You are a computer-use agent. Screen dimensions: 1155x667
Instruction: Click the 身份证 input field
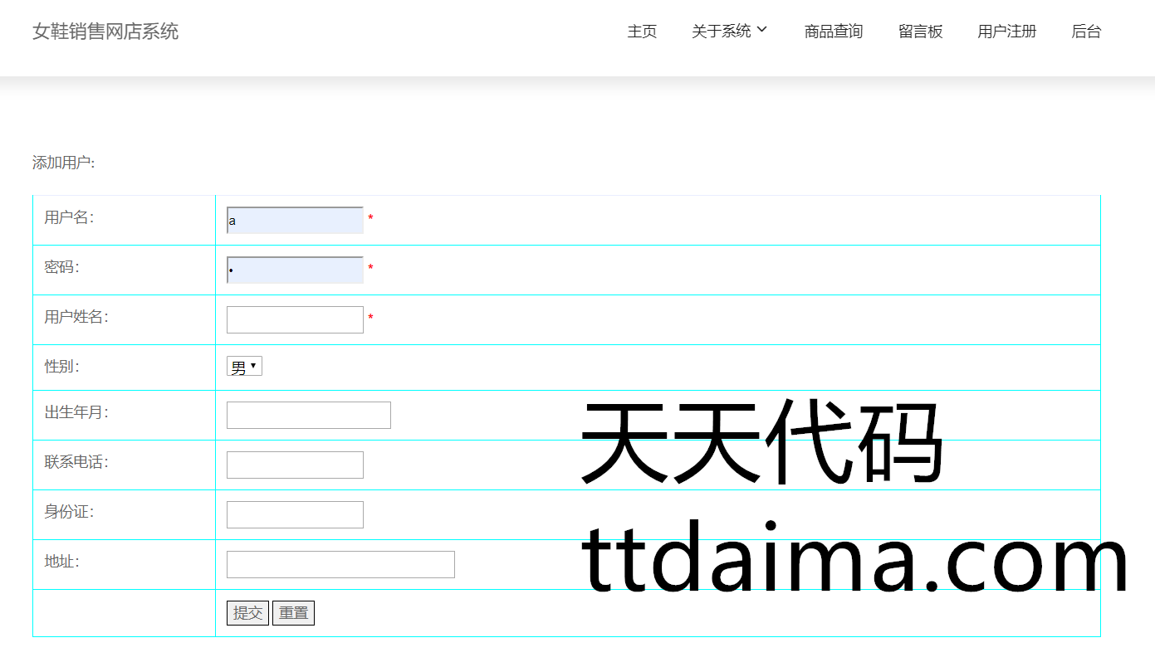pos(295,515)
